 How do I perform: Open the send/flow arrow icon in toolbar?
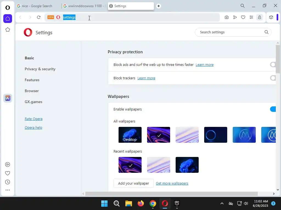pyautogui.click(x=235, y=17)
